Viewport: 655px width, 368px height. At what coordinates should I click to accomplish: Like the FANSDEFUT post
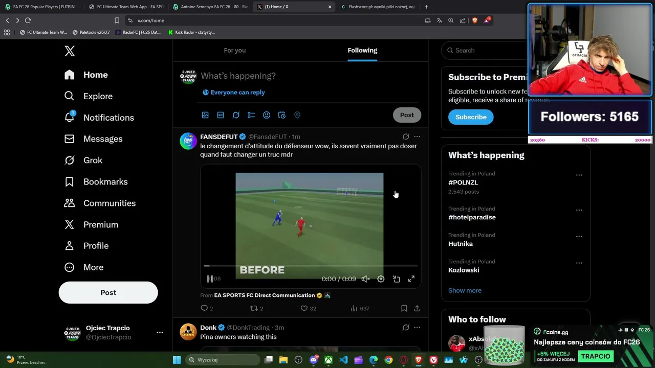pyautogui.click(x=308, y=308)
